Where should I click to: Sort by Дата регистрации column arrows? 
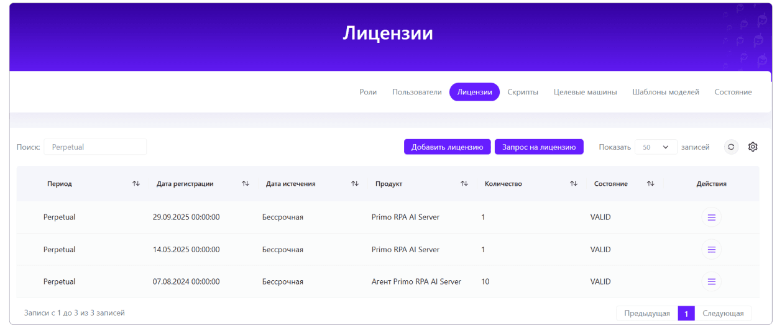[246, 184]
